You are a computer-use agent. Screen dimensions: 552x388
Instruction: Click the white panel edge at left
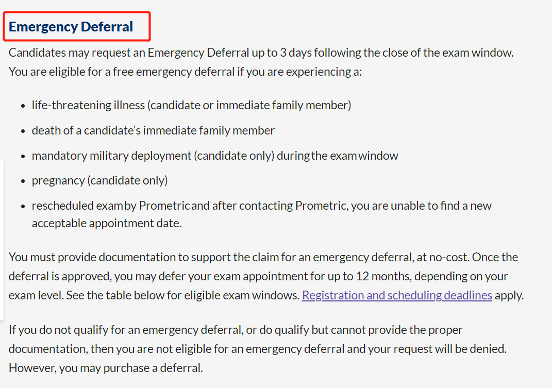click(2, 240)
